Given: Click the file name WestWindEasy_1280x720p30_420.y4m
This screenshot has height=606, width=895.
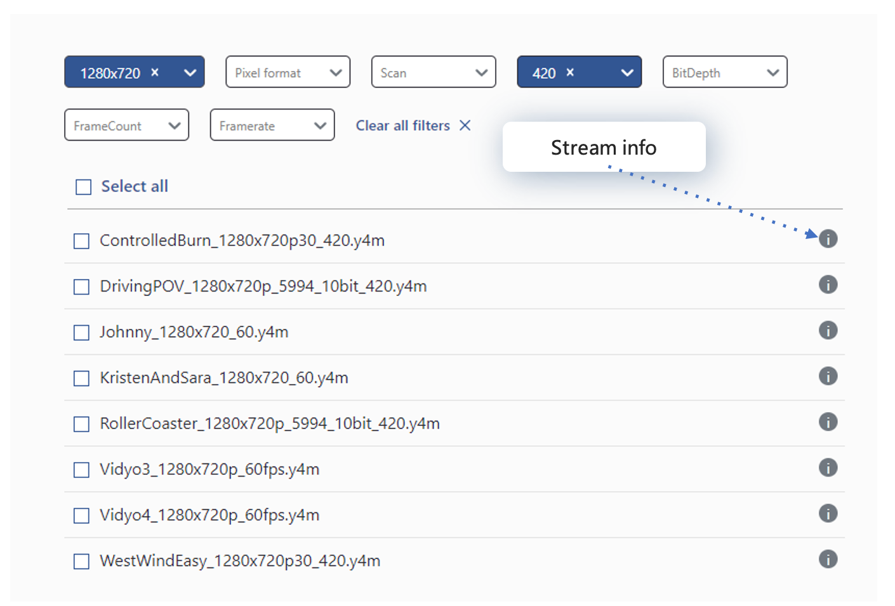Looking at the screenshot, I should 240,561.
